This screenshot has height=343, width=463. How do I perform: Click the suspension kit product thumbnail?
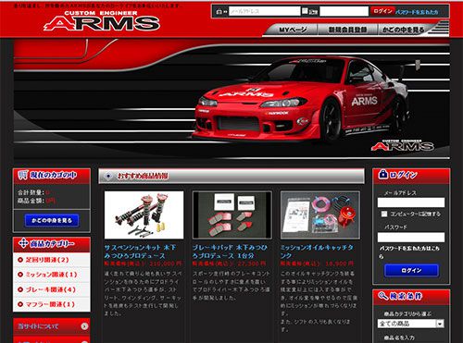coord(144,214)
